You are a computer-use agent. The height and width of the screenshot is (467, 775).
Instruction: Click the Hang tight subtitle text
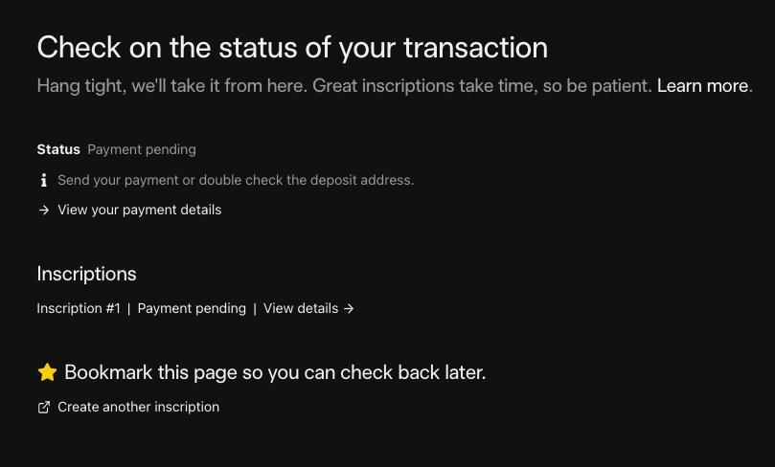(x=345, y=86)
